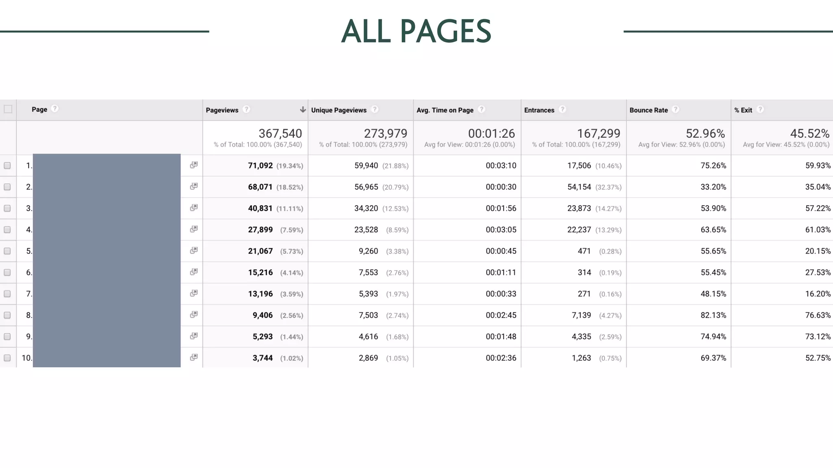This screenshot has width=833, height=468.
Task: Click total unique pageviews 273,979
Action: point(386,133)
